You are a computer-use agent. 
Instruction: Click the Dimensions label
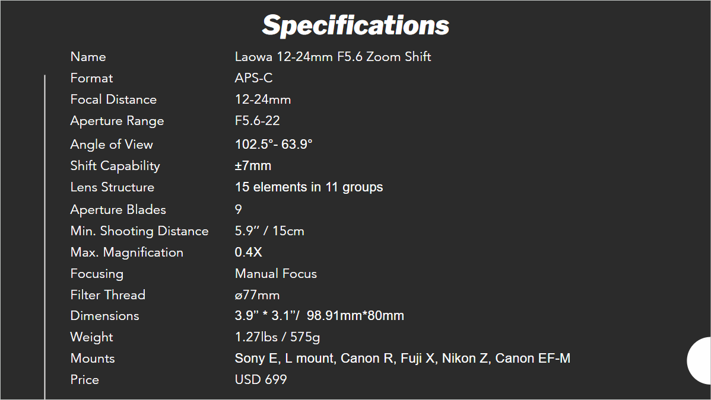(x=104, y=316)
